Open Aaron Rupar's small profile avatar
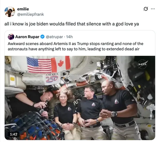Screen dimensions: 158x142 click(x=11, y=37)
